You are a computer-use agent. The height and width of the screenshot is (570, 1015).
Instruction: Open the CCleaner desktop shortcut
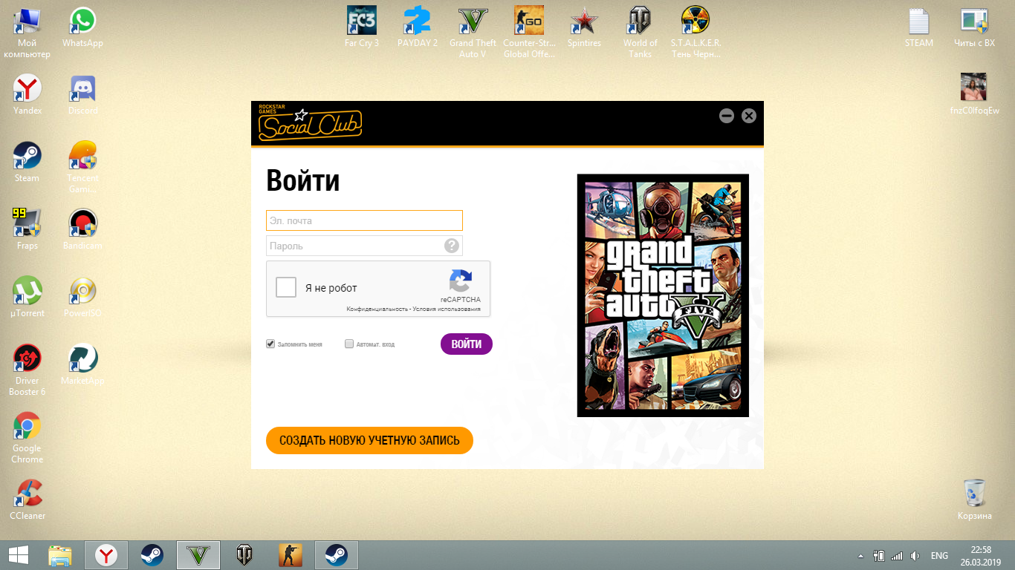pyautogui.click(x=27, y=499)
